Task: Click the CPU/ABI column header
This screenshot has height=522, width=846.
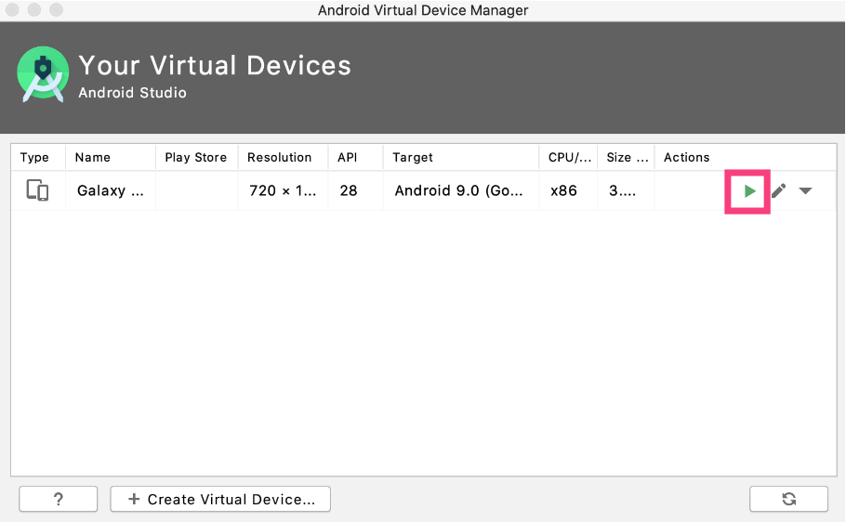Action: [568, 158]
